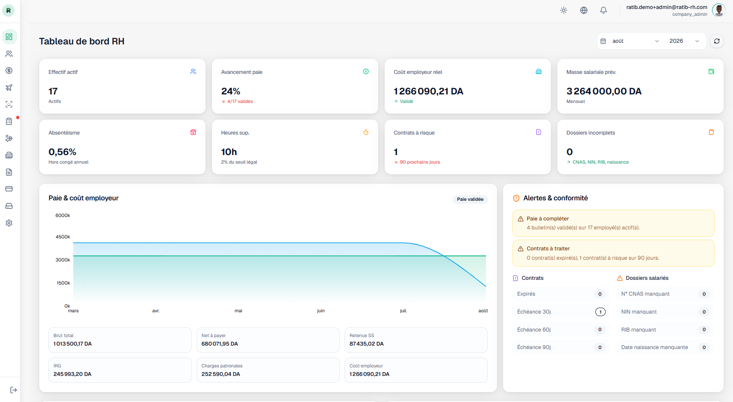Open the dashboard grid sidebar item
Image resolution: width=733 pixels, height=402 pixels.
click(x=9, y=37)
